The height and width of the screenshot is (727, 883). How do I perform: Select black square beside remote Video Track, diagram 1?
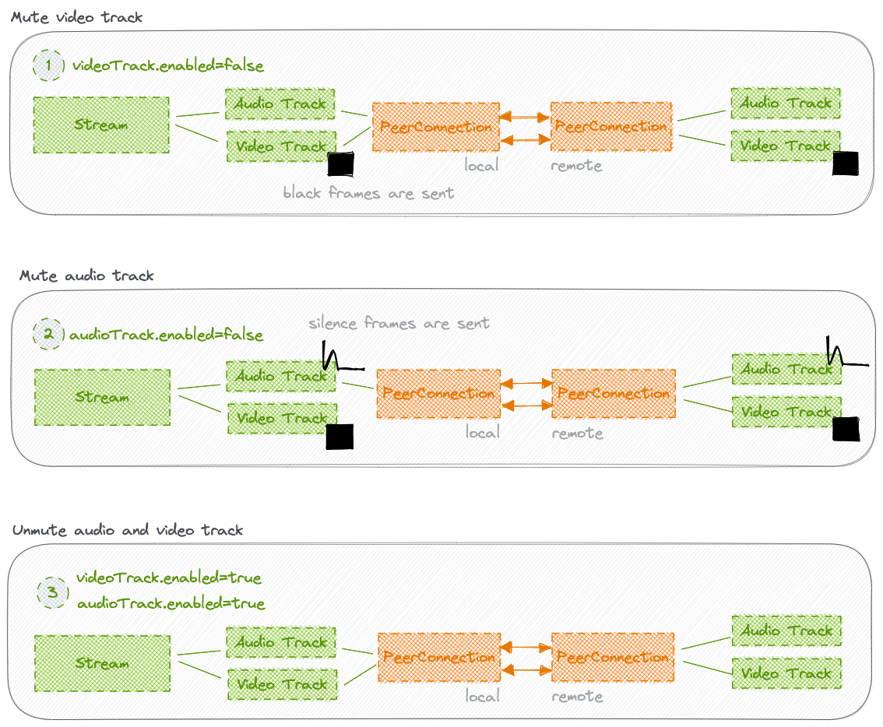point(846,163)
